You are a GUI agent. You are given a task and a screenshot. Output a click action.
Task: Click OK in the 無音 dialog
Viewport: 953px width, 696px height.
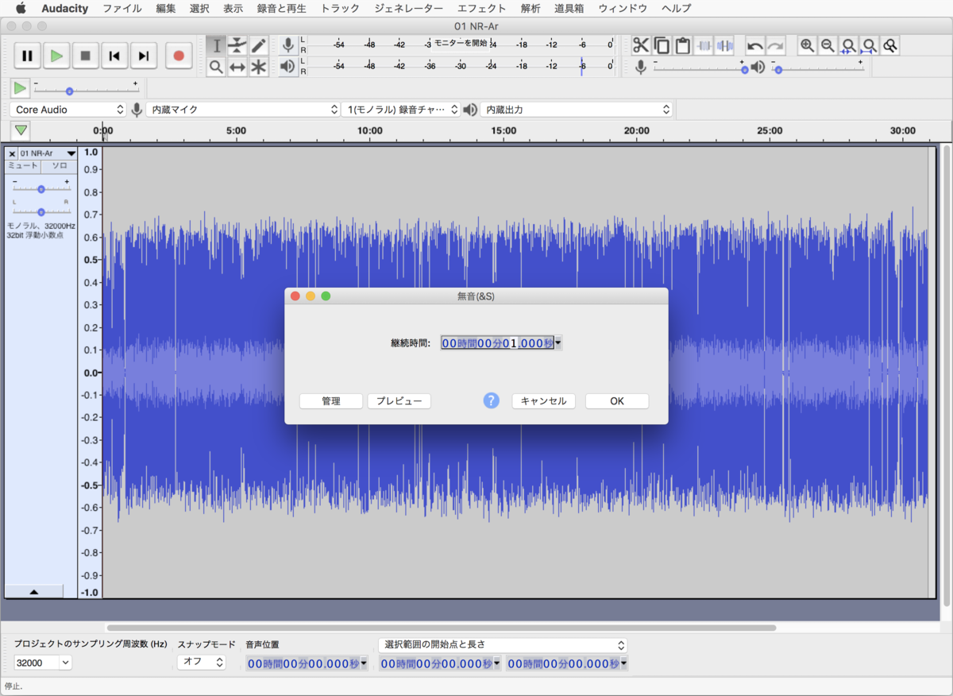pos(617,401)
